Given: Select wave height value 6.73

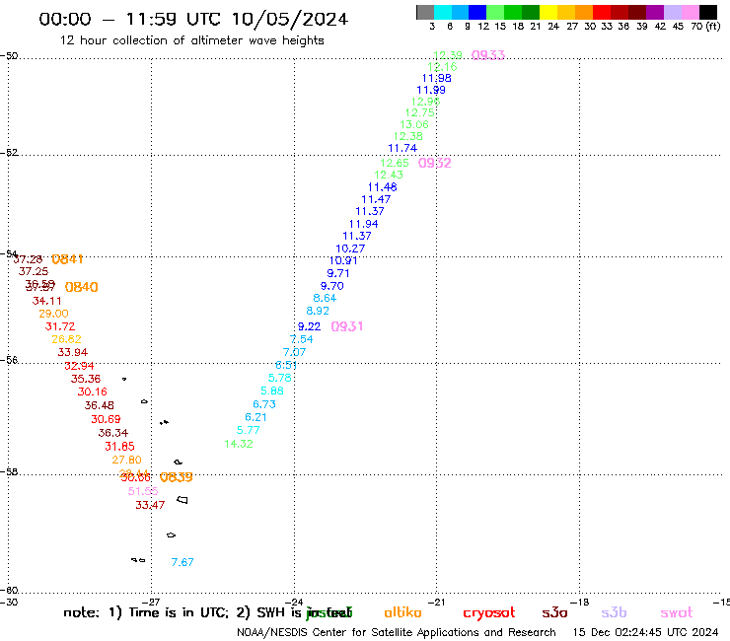Looking at the screenshot, I should (264, 404).
